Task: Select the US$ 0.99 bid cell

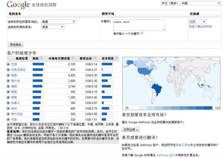Action: (91, 114)
